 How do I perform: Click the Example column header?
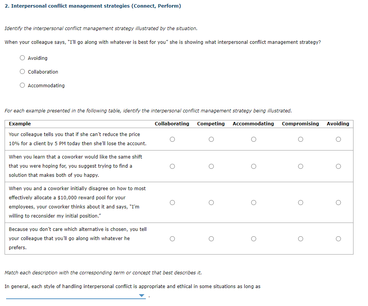tap(20, 123)
